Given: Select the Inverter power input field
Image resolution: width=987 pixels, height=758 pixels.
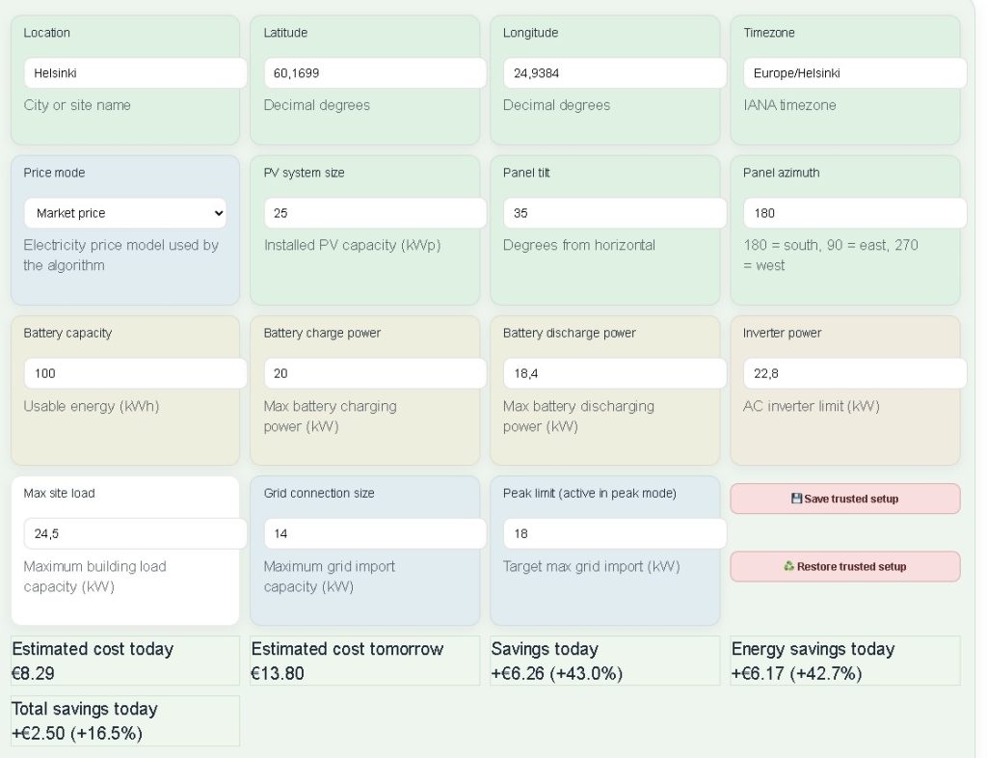Looking at the screenshot, I should pyautogui.click(x=855, y=373).
